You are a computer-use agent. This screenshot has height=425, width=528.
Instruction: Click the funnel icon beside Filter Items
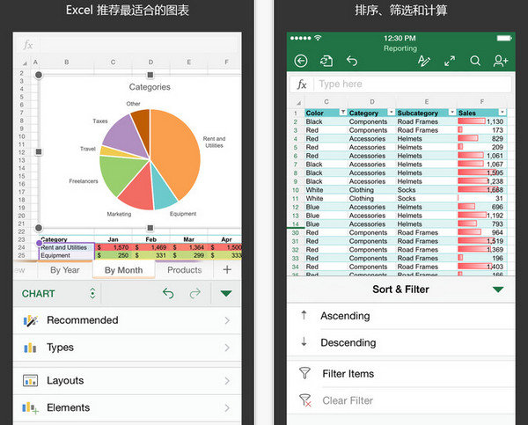(304, 373)
